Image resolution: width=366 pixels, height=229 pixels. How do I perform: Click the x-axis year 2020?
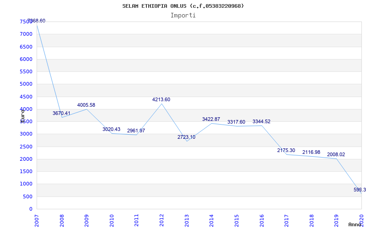pos(361,221)
